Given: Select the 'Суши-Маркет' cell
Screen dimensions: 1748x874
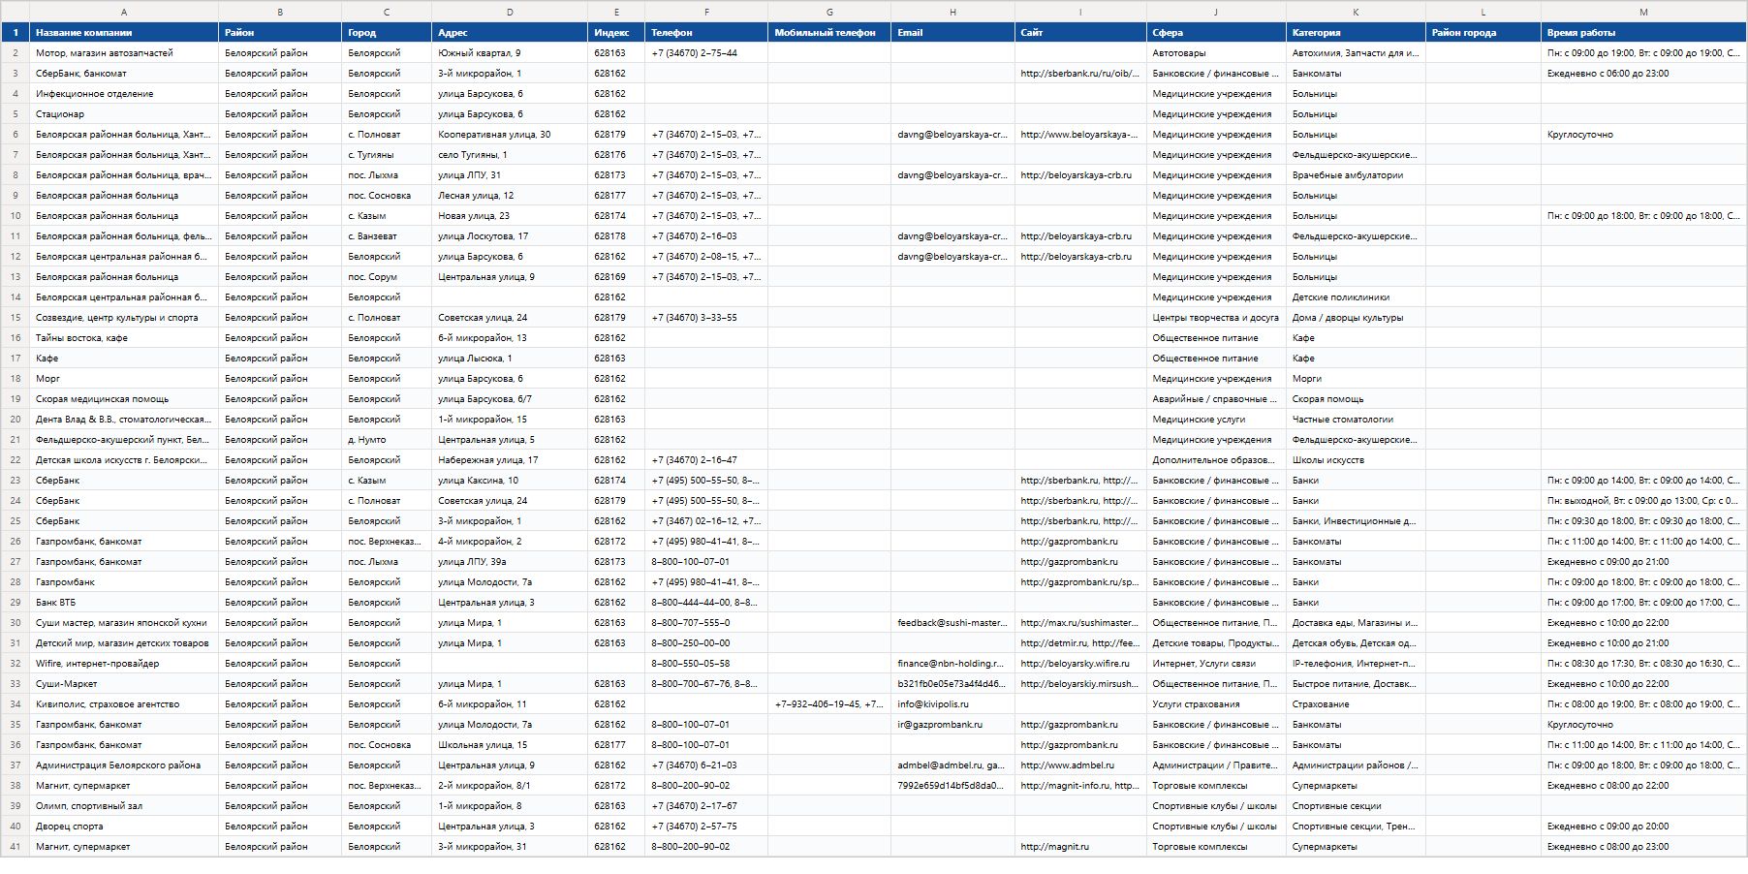Looking at the screenshot, I should tap(124, 684).
